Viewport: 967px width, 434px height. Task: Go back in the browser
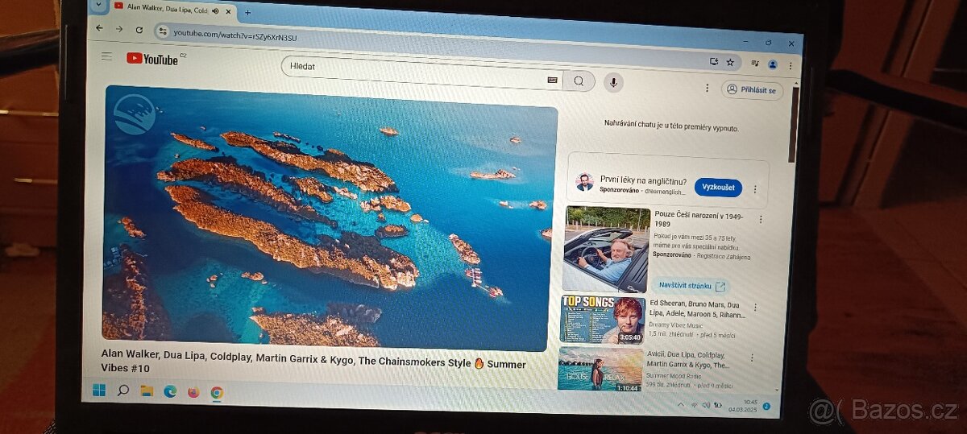99,27
